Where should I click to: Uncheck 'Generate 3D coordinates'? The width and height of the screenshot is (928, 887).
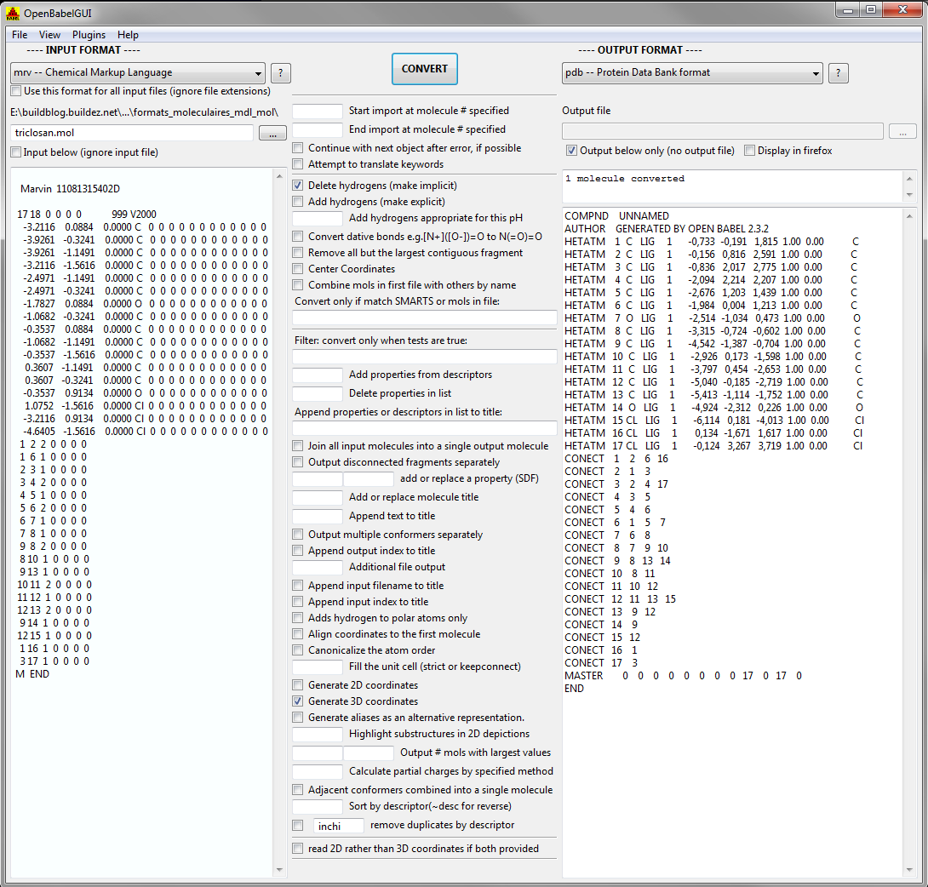(x=298, y=701)
